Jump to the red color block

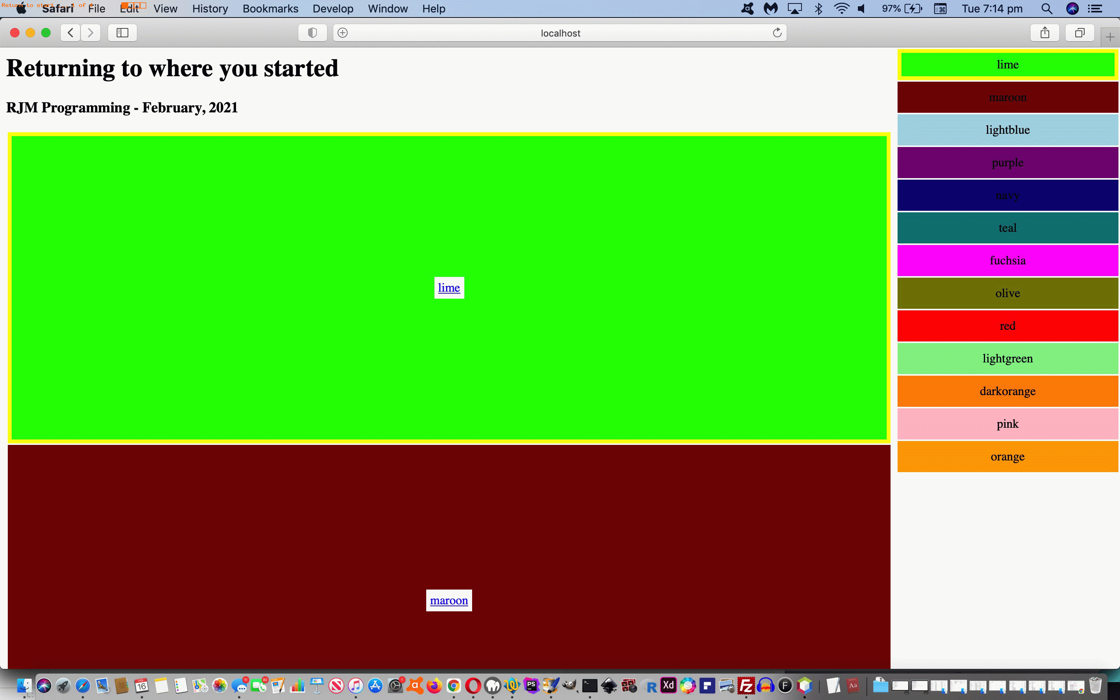coord(1008,326)
